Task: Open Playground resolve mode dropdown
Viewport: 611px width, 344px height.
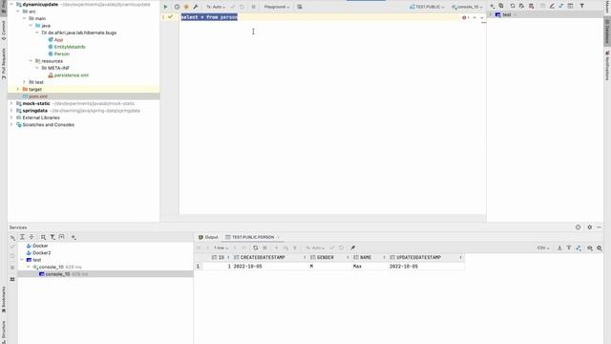Action: (277, 7)
